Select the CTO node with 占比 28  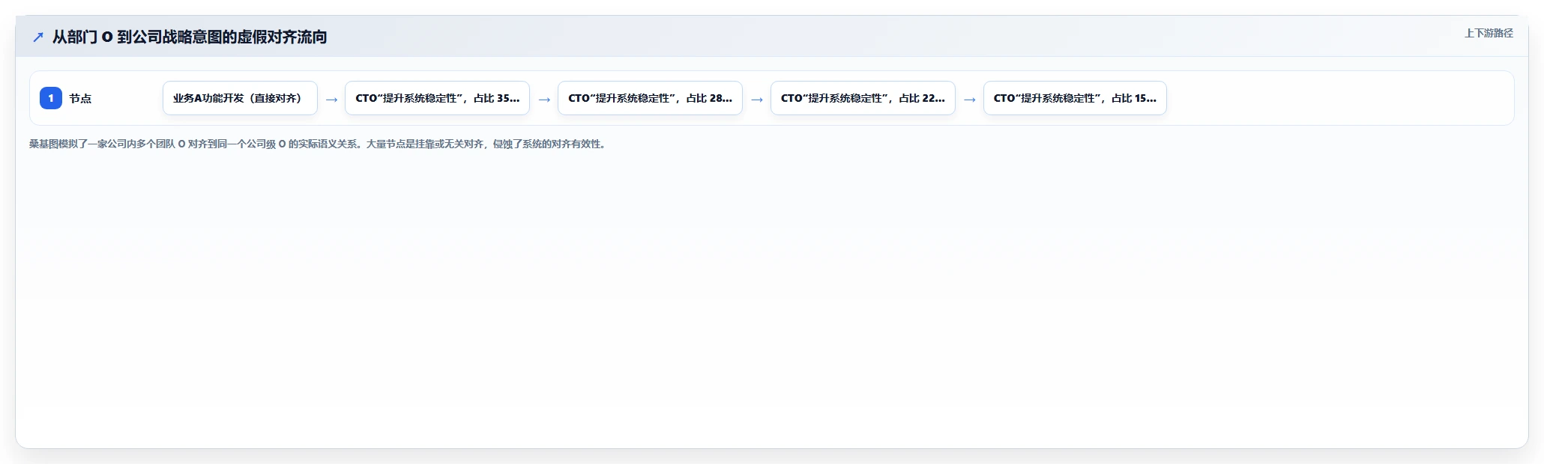click(x=650, y=98)
